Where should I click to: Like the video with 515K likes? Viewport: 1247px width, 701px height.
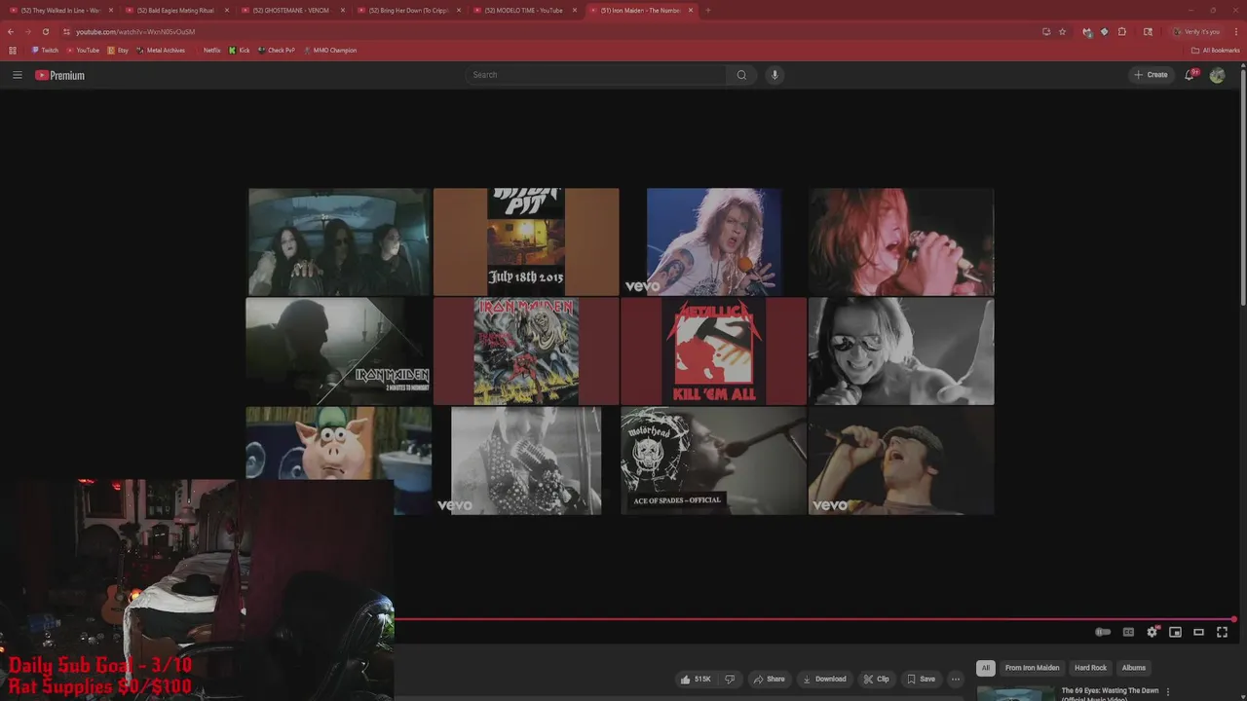click(696, 679)
